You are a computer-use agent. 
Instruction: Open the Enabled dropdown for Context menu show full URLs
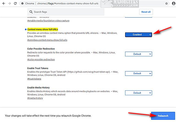[x=139, y=35]
